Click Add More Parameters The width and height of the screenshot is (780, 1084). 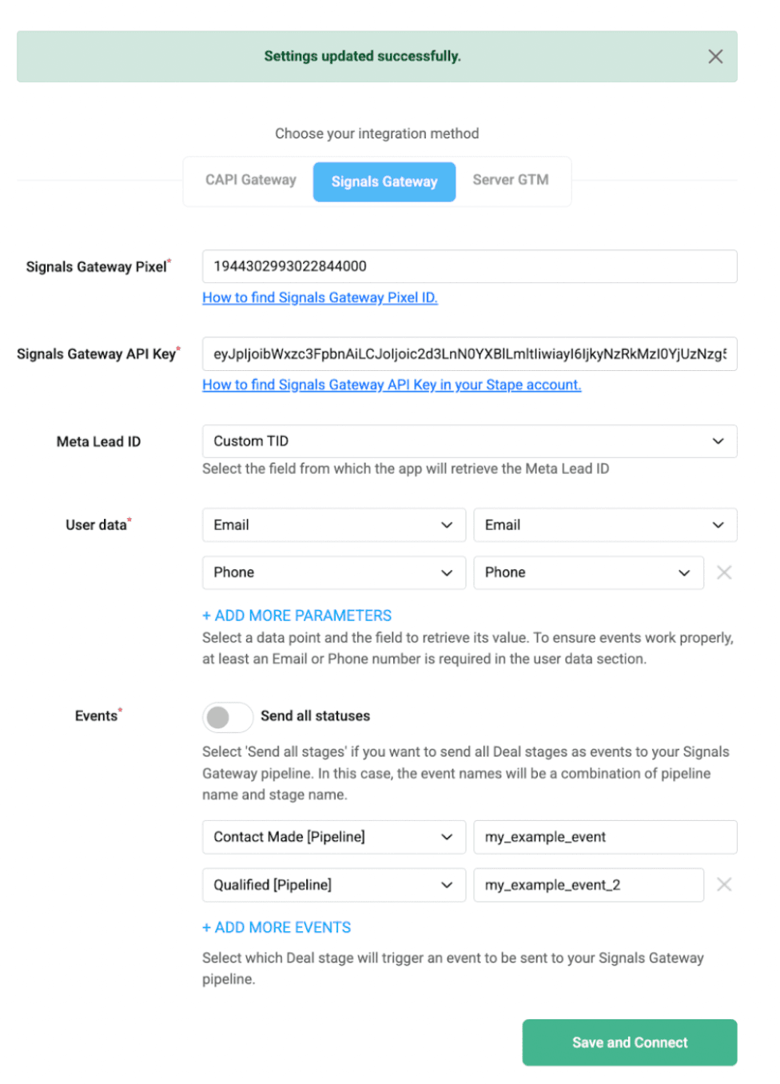tap(297, 616)
